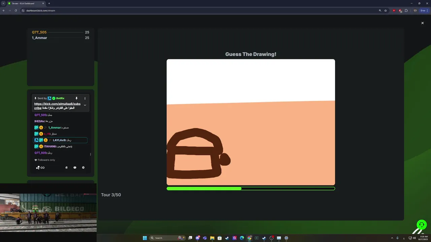Open Task View from taskbar
431x242 pixels.
click(190, 238)
